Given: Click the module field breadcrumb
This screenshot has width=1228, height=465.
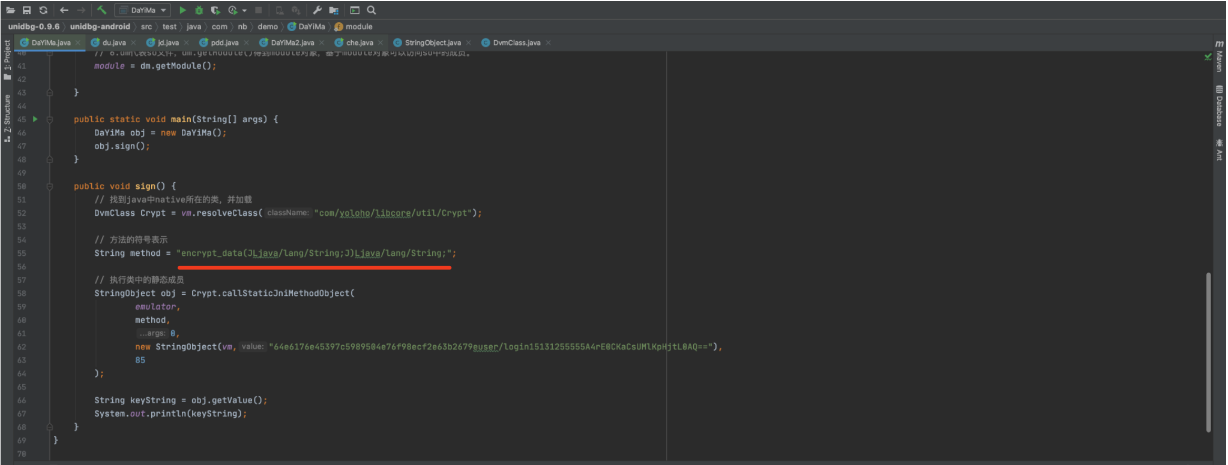Looking at the screenshot, I should click(x=354, y=26).
